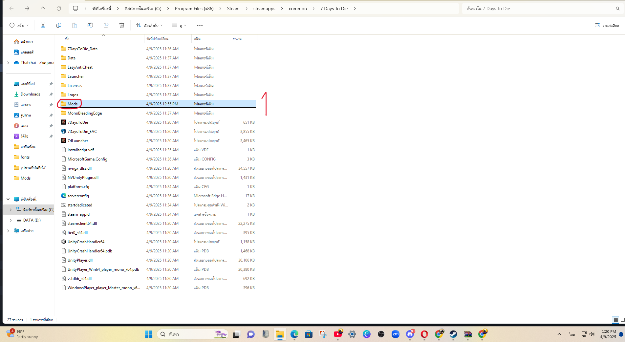Expand the DATA (D:) drive node
625x342 pixels.
pos(11,220)
